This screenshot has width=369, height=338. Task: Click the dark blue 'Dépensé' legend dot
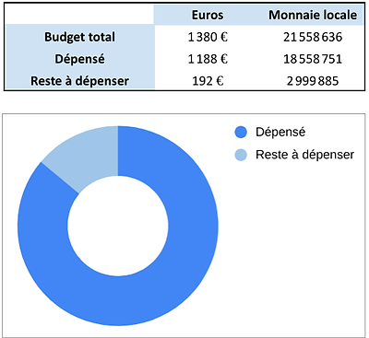click(241, 133)
